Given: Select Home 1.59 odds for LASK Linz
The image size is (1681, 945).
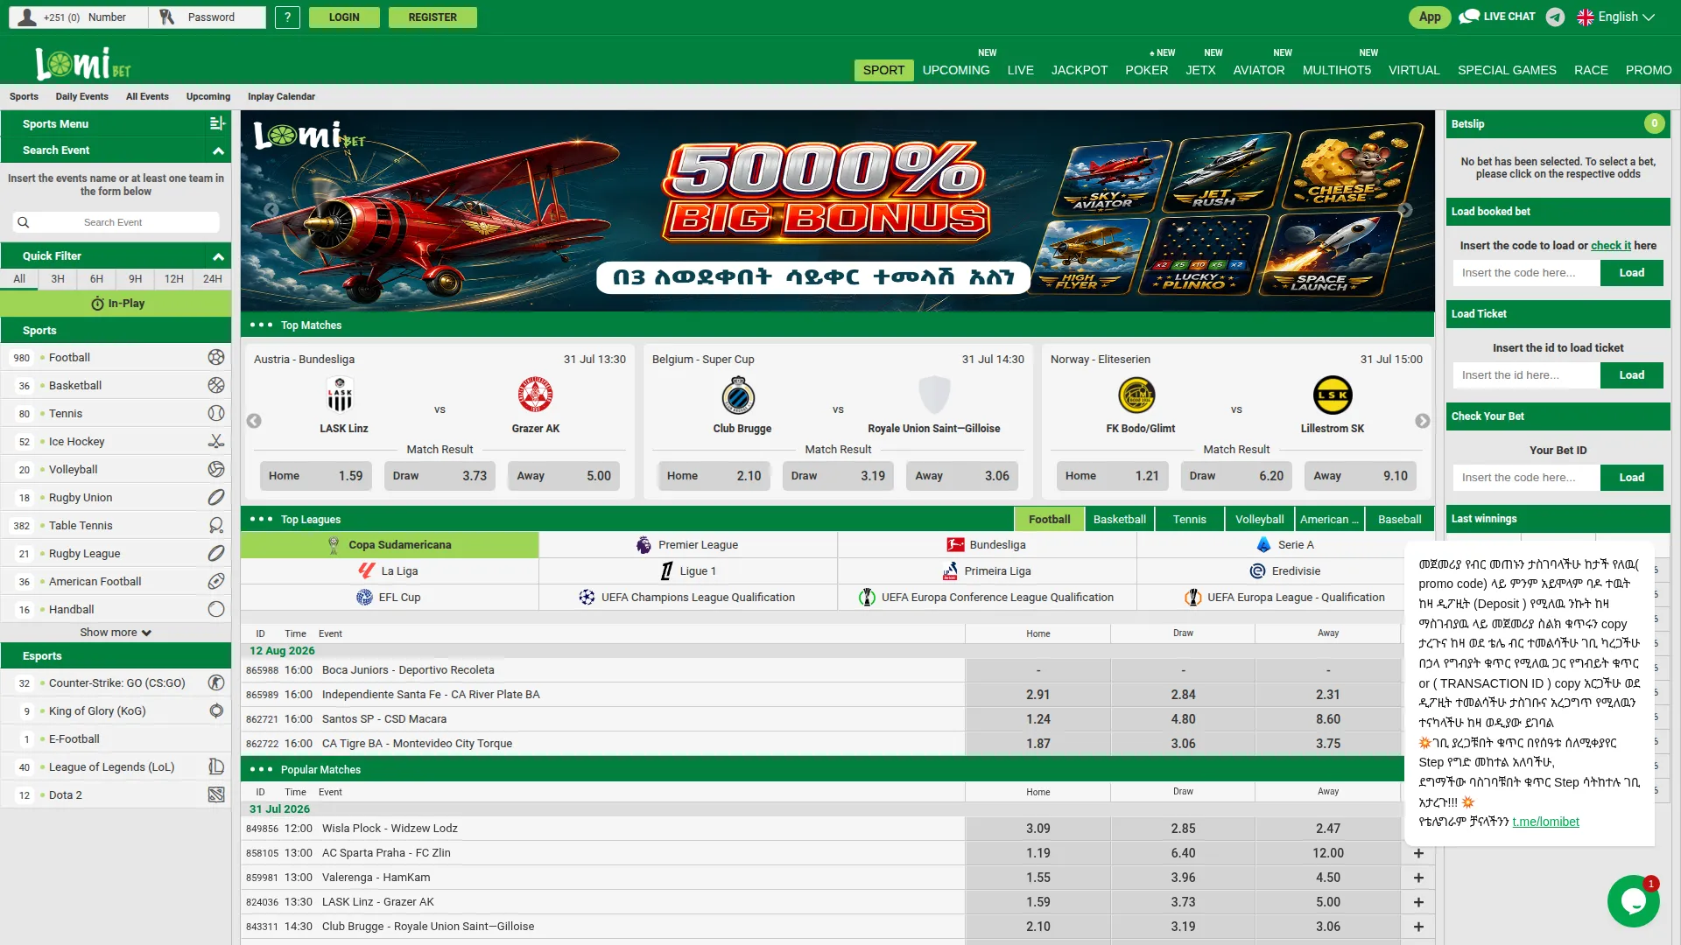Looking at the screenshot, I should click(x=315, y=476).
